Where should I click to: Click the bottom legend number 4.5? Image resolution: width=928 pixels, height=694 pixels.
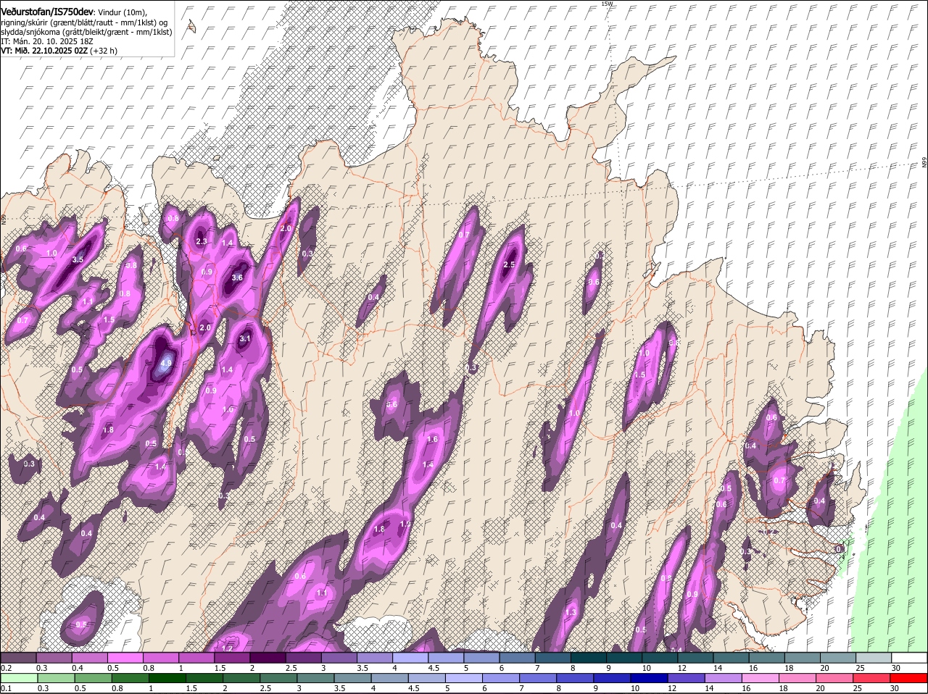coord(414,689)
